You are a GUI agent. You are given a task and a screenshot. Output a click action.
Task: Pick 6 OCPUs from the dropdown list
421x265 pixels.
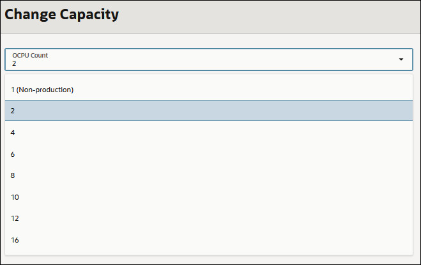click(x=13, y=154)
